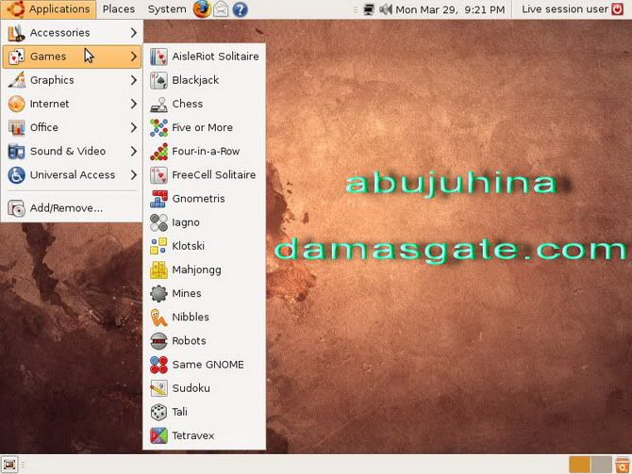Open the Places menu
The height and width of the screenshot is (474, 632).
tap(119, 9)
